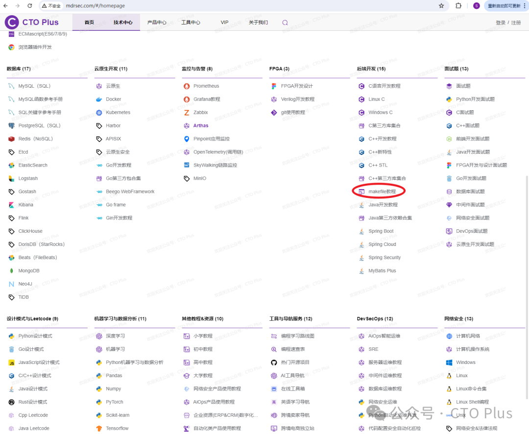Click the Redis red cube icon
529x434 pixels.
[x=11, y=139]
